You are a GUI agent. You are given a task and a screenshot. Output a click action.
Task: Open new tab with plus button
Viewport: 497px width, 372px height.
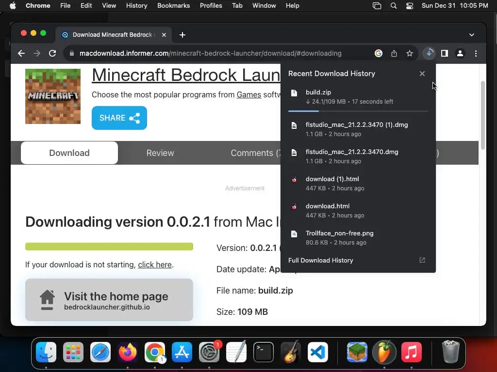point(182,35)
